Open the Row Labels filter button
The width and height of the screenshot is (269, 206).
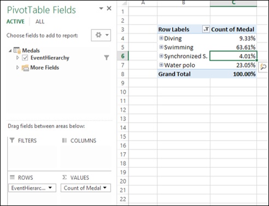click(x=206, y=29)
